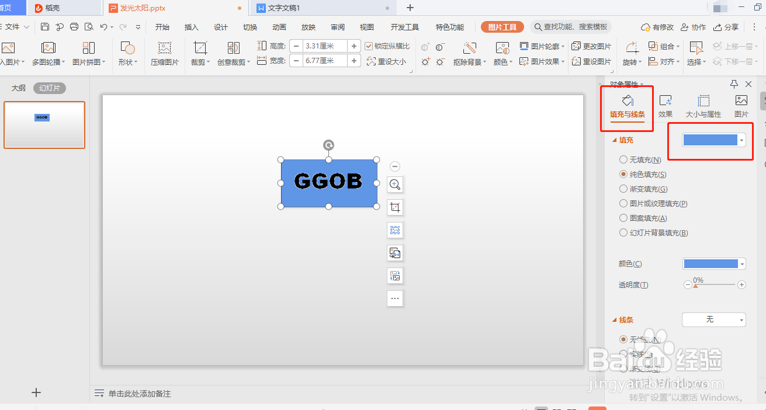
Task: Select the 图案填充 pattern fill radio button
Action: click(x=623, y=218)
